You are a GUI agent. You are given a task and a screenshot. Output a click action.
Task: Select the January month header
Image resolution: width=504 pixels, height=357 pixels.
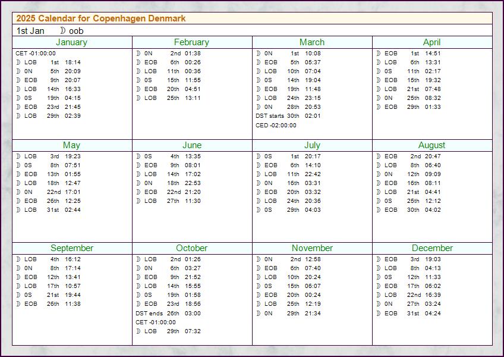pyautogui.click(x=72, y=42)
